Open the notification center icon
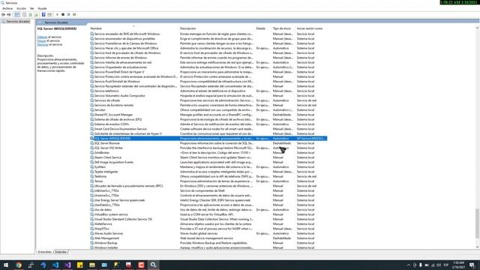 (x=472, y=265)
